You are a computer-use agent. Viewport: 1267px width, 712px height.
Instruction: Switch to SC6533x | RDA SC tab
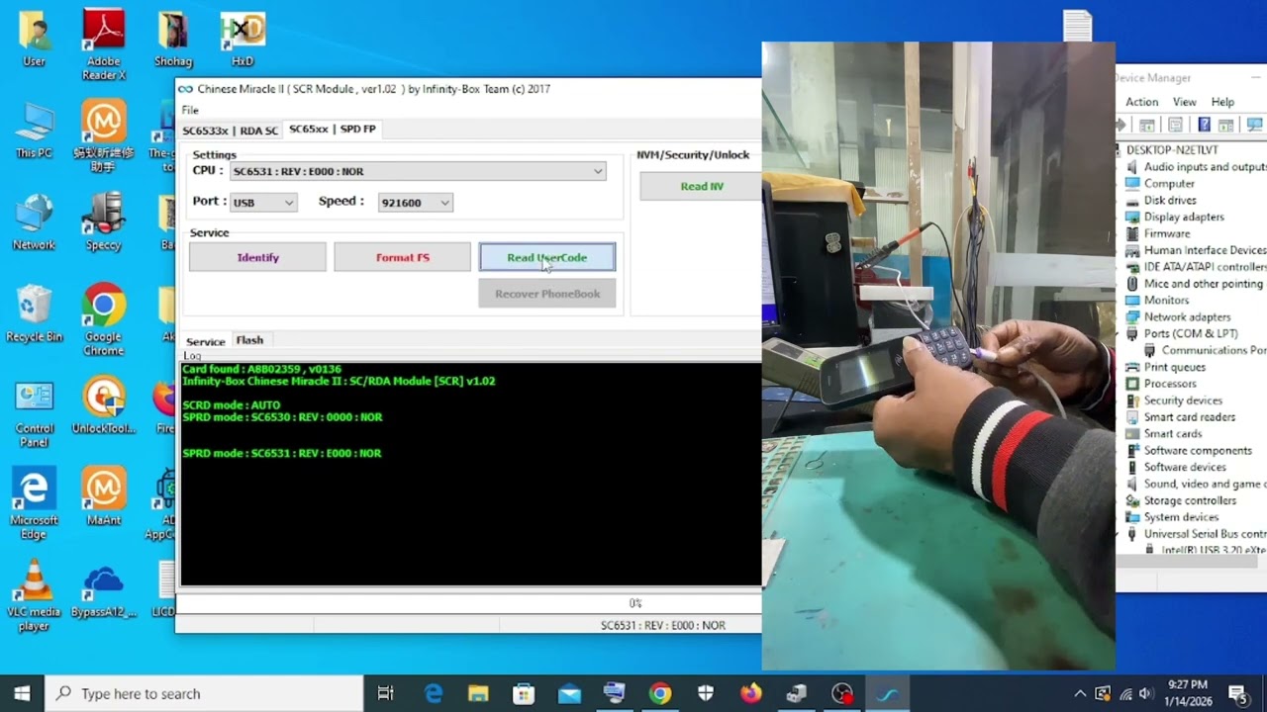(230, 131)
